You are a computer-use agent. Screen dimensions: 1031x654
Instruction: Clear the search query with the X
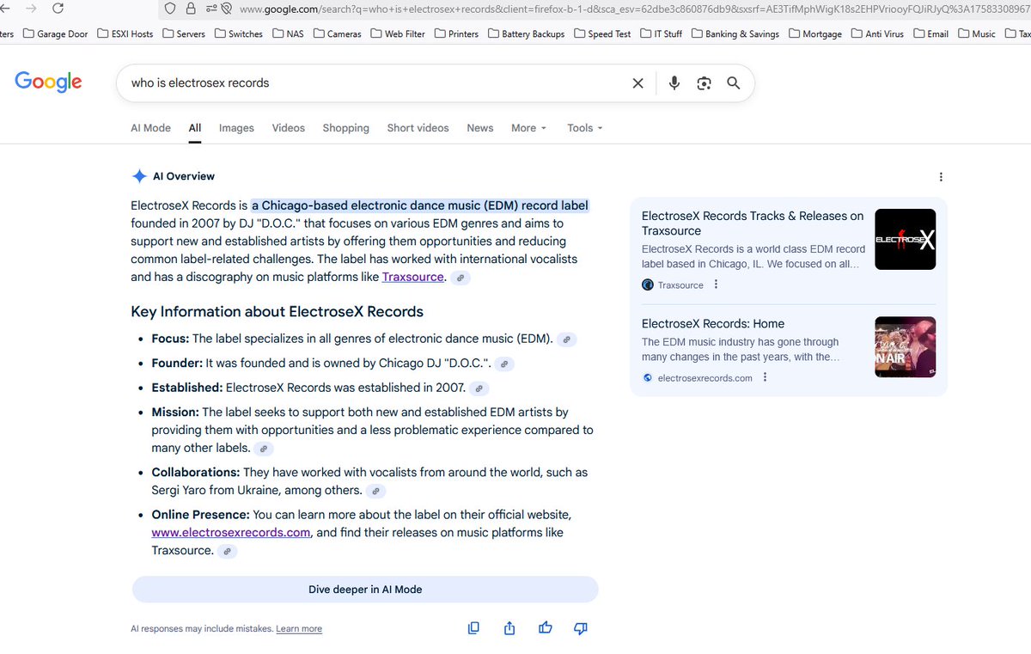(x=638, y=83)
